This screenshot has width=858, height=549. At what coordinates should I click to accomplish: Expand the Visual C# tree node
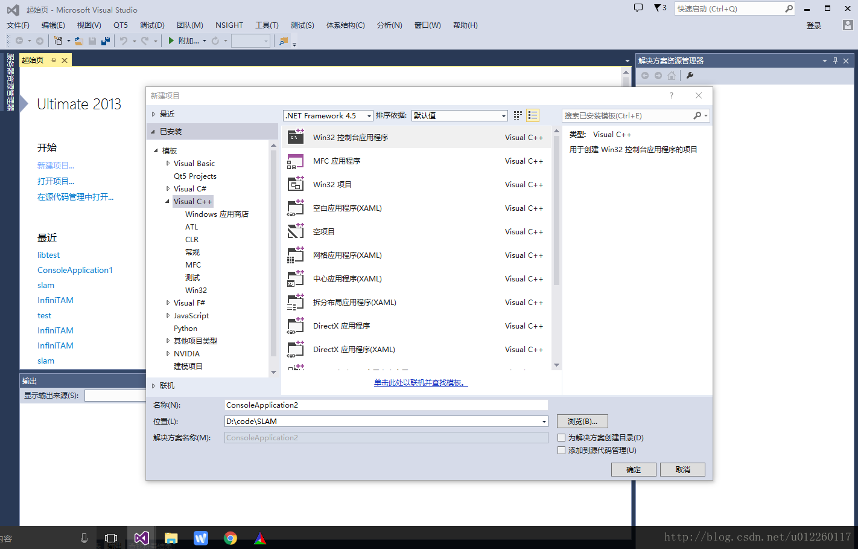pos(168,188)
